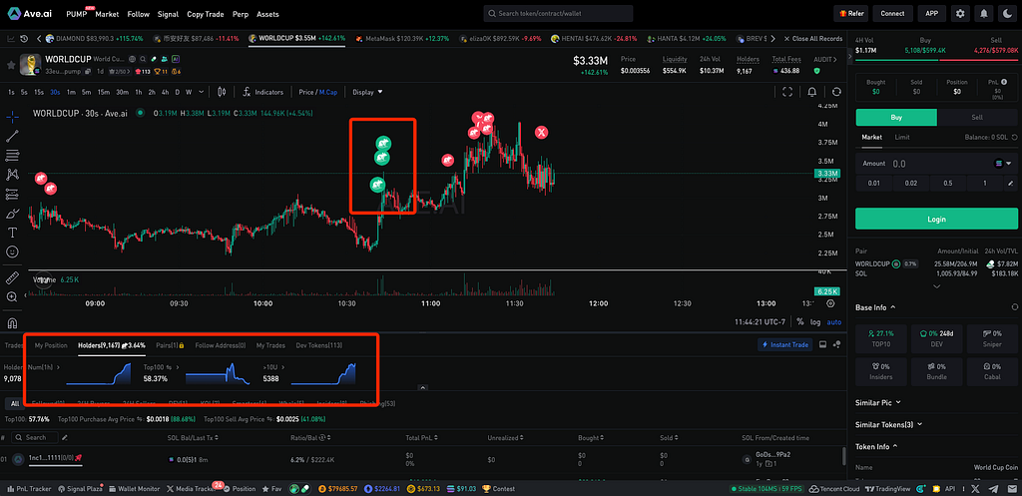Click the holder Search field
Image resolution: width=1022 pixels, height=496 pixels.
(35, 437)
